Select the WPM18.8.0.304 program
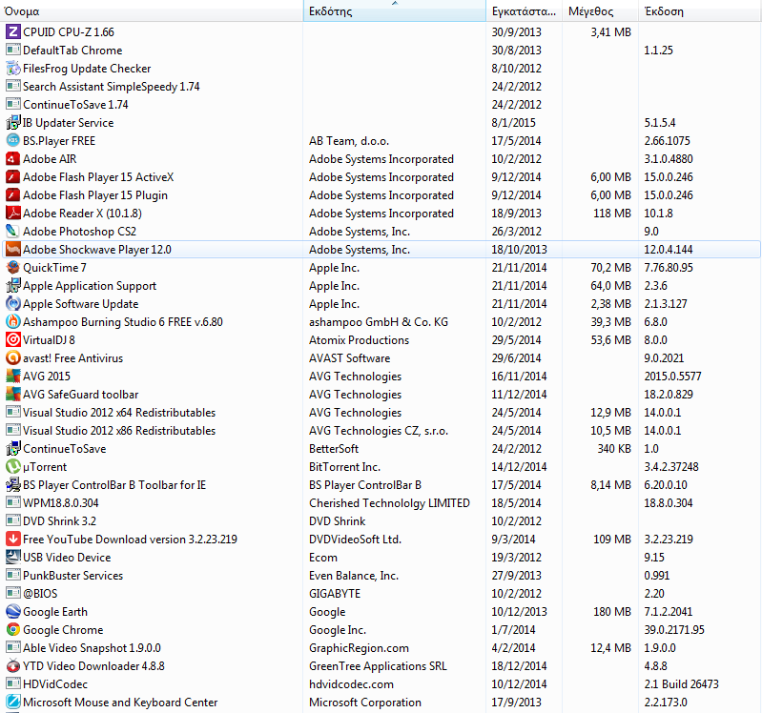Screen dimensions: 762x713 (x=381, y=503)
